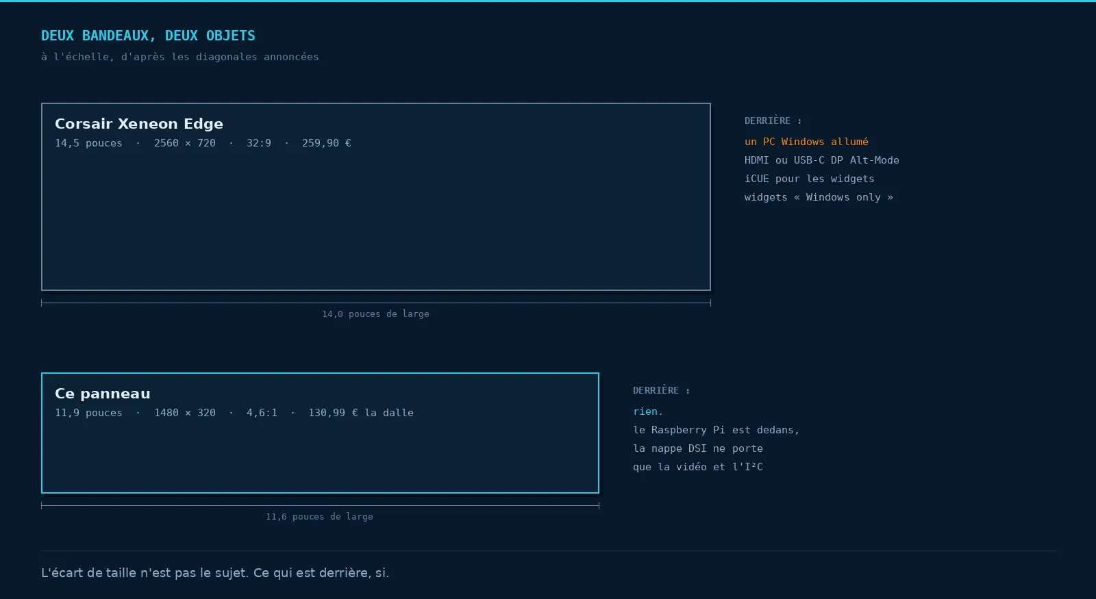Click the cyan 'rien.' text
Image resolution: width=1096 pixels, height=599 pixels.
click(x=648, y=411)
